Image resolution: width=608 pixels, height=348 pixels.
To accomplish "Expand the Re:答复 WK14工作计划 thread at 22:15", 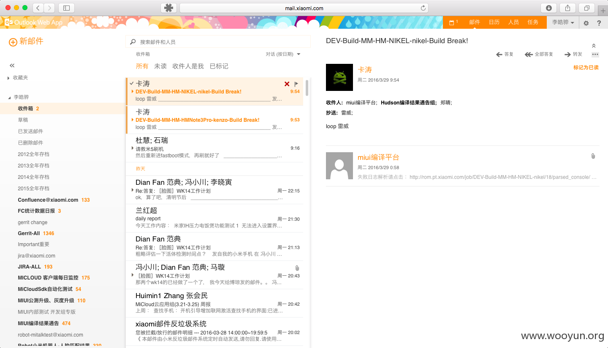I will tap(133, 190).
